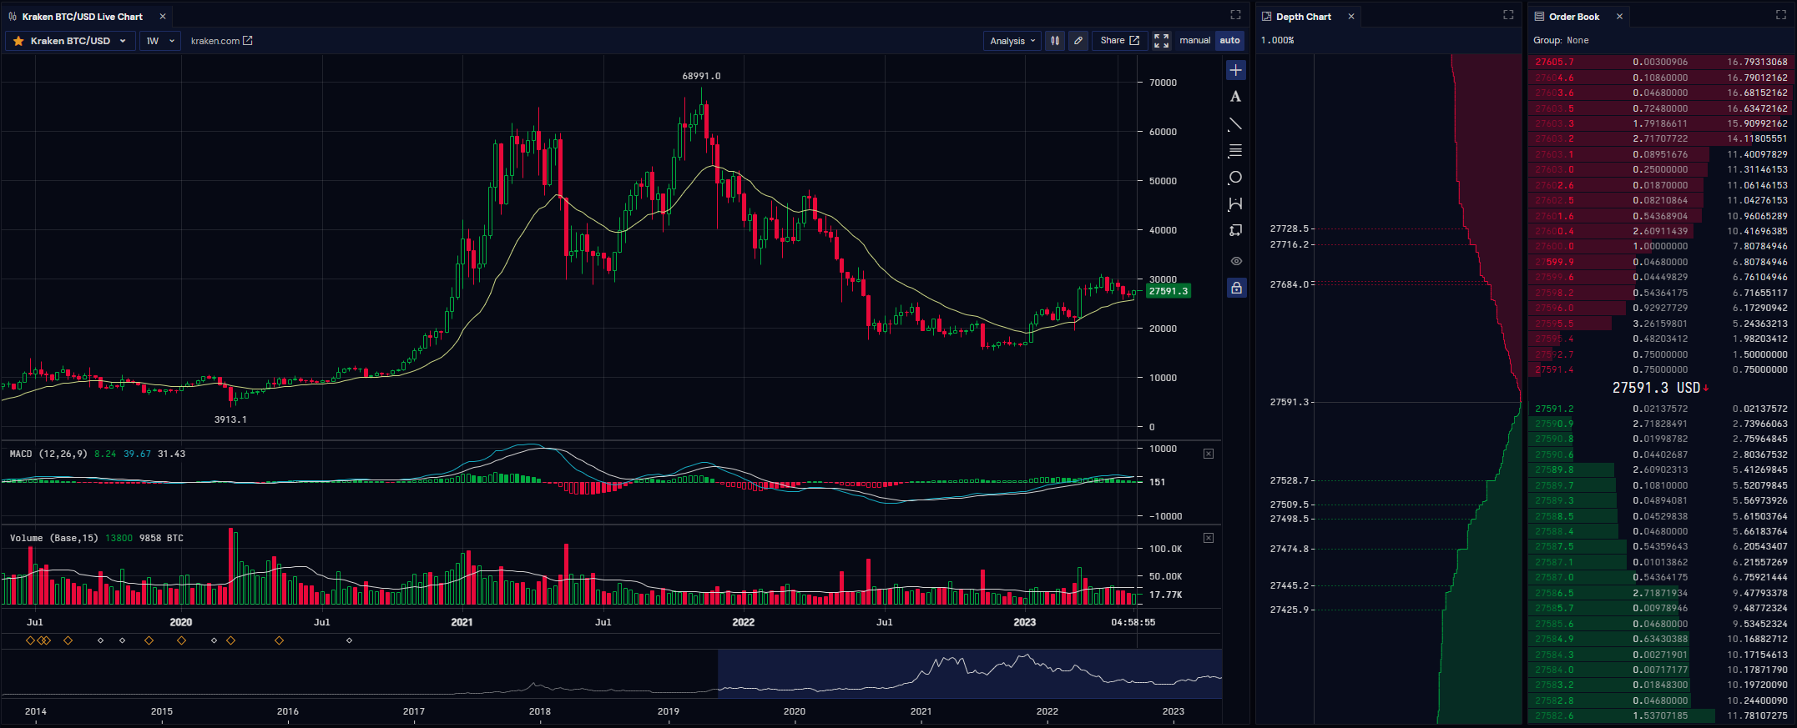The image size is (1797, 728).
Task: Enter fullscreen using the expand arrows icon
Action: click(1161, 41)
